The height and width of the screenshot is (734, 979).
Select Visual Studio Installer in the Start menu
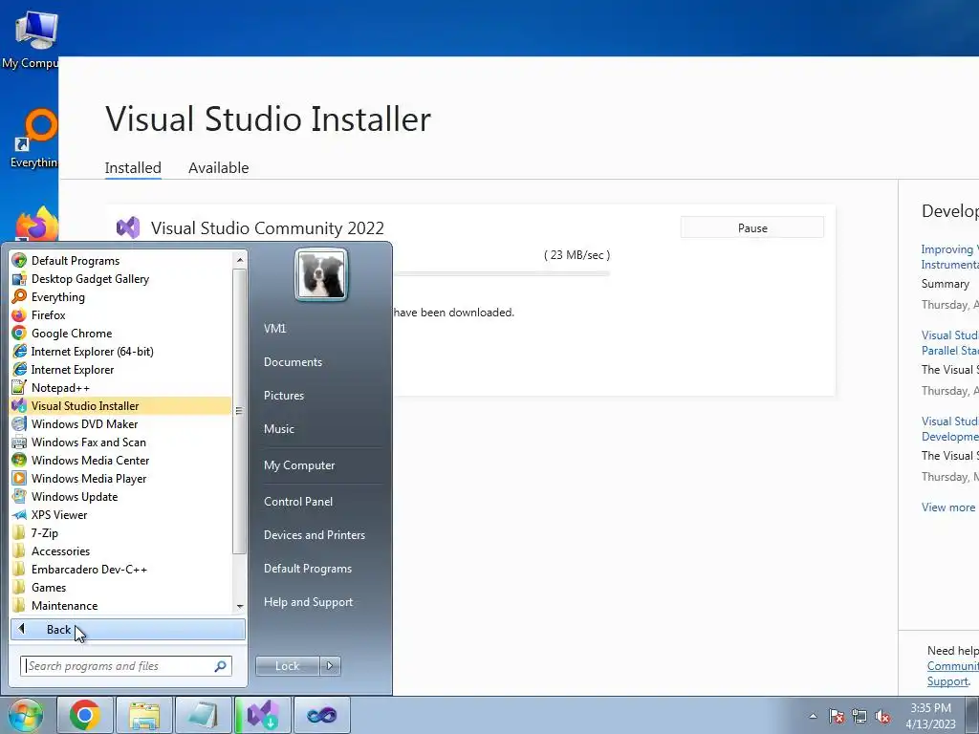[120, 405]
